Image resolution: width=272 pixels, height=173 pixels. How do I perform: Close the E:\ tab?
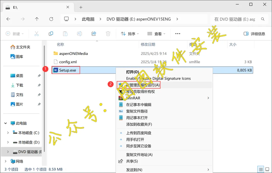point(68,7)
